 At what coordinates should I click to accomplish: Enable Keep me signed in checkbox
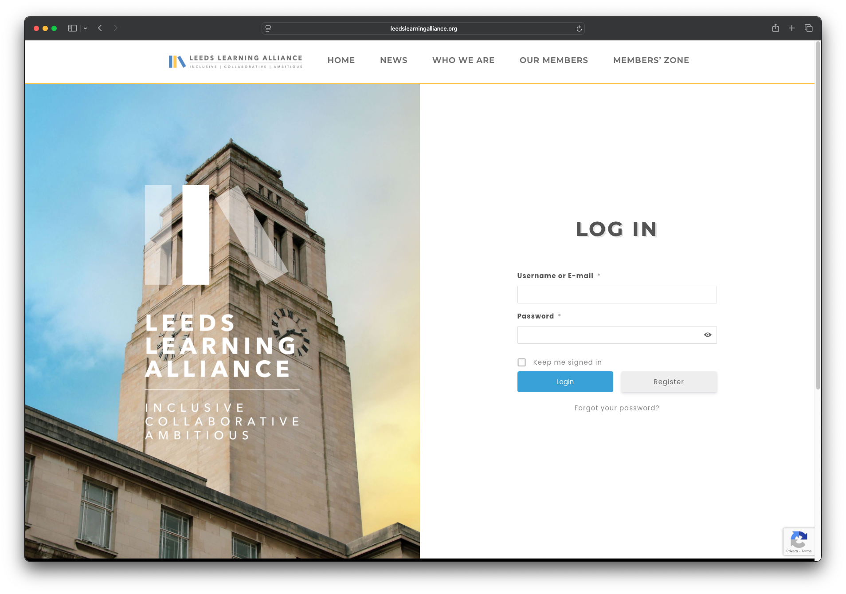tap(521, 362)
